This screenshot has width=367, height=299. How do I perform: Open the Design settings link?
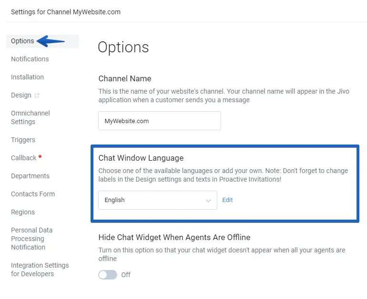21,95
